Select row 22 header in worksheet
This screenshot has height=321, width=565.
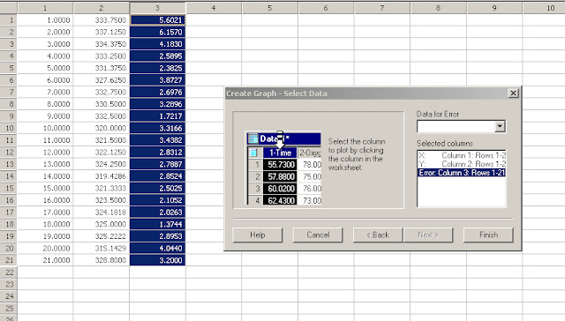click(x=9, y=272)
